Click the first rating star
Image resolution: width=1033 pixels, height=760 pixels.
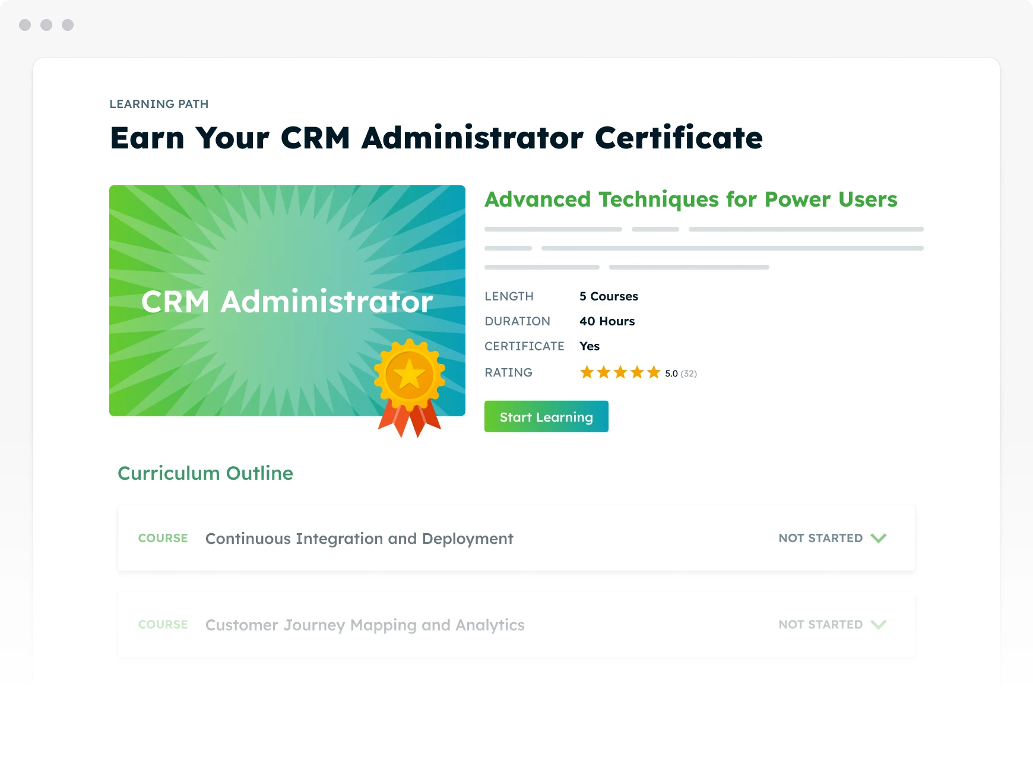coord(587,372)
